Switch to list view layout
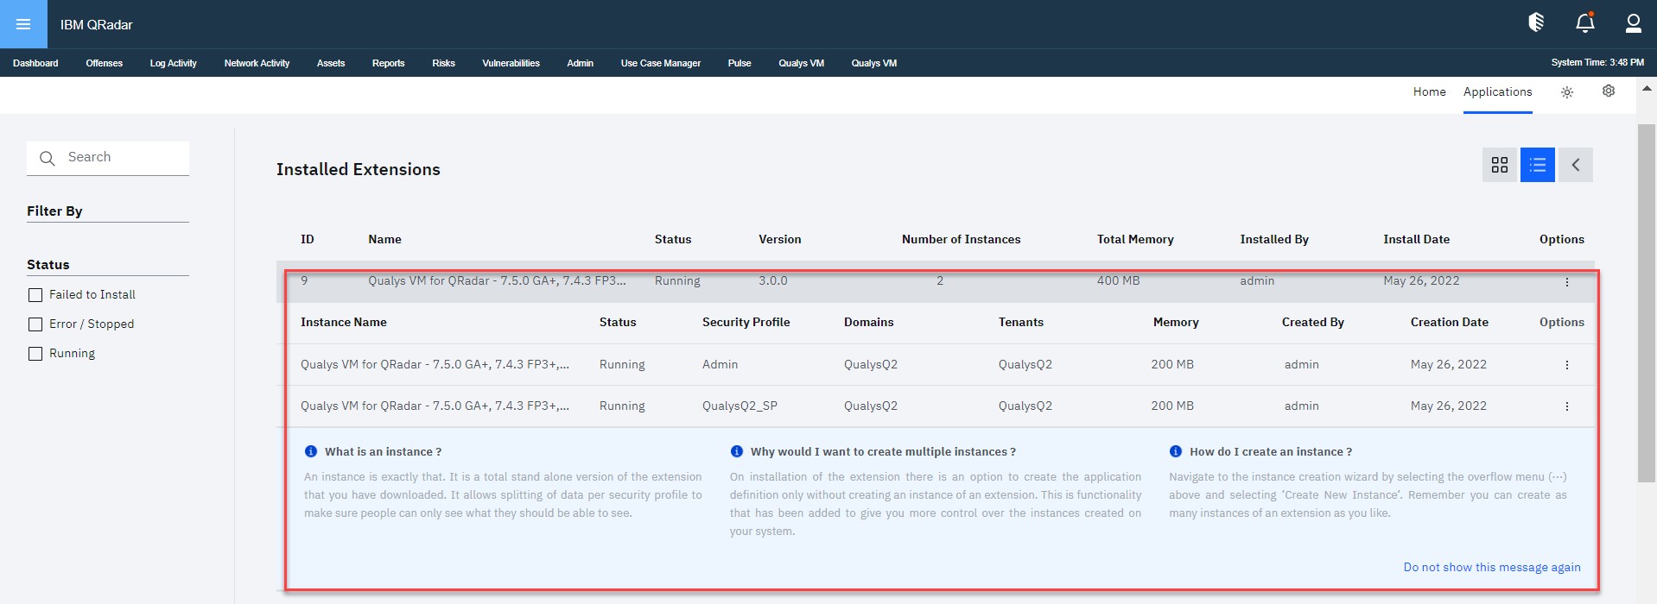The height and width of the screenshot is (604, 1657). pos(1537,165)
